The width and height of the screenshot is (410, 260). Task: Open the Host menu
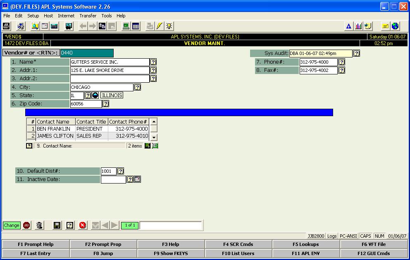[x=48, y=16]
